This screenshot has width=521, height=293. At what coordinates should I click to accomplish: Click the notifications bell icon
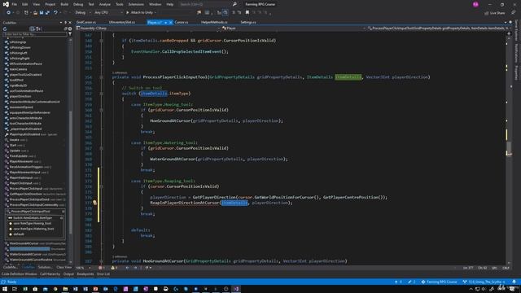click(514, 282)
